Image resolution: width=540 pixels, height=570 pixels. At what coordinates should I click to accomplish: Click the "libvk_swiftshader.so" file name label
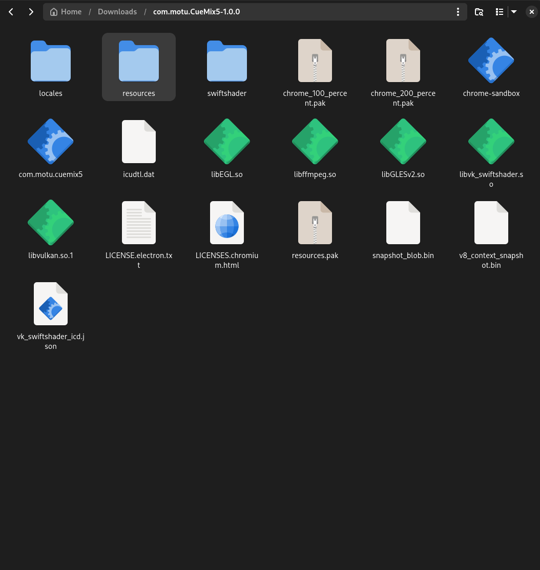tap(491, 179)
